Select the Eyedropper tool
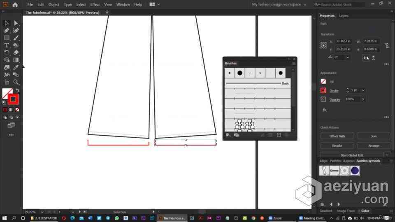 (16, 67)
